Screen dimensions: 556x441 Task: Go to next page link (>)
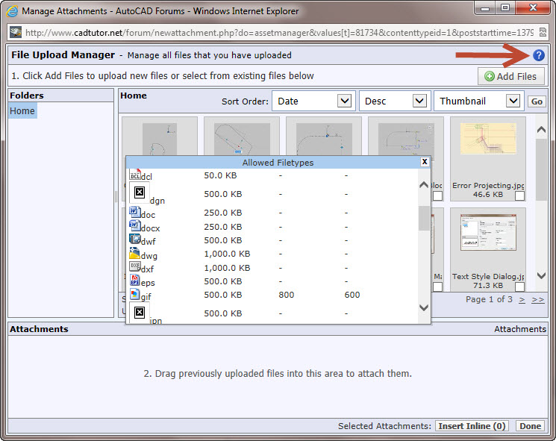[x=522, y=299]
